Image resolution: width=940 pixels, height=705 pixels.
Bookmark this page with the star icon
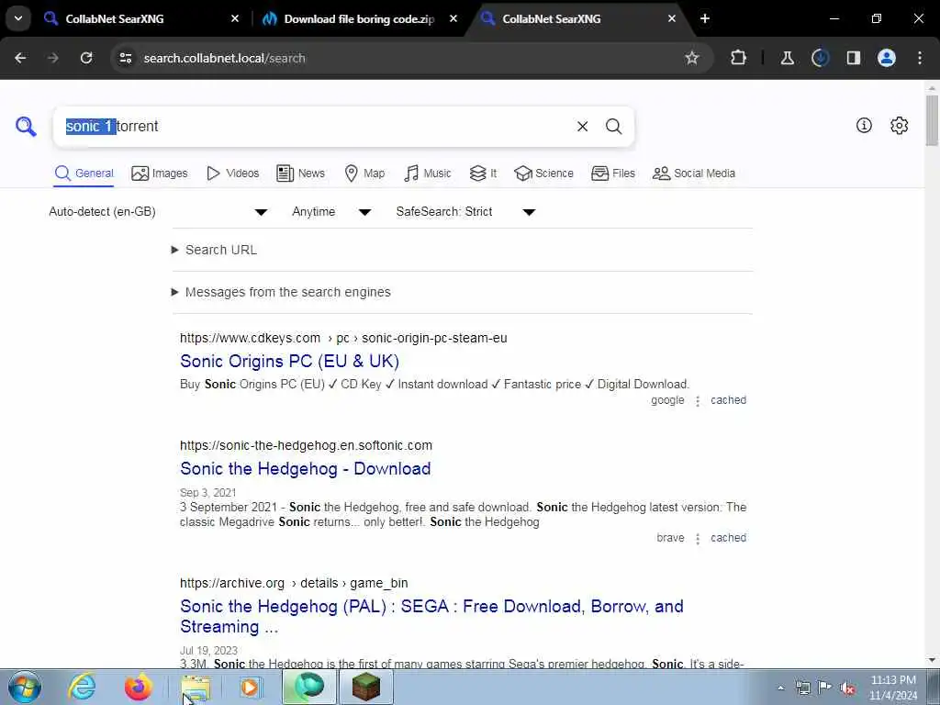tap(692, 58)
